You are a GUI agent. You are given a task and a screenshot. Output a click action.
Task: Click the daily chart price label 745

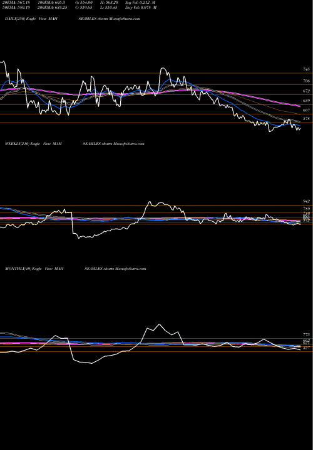pos(306,69)
